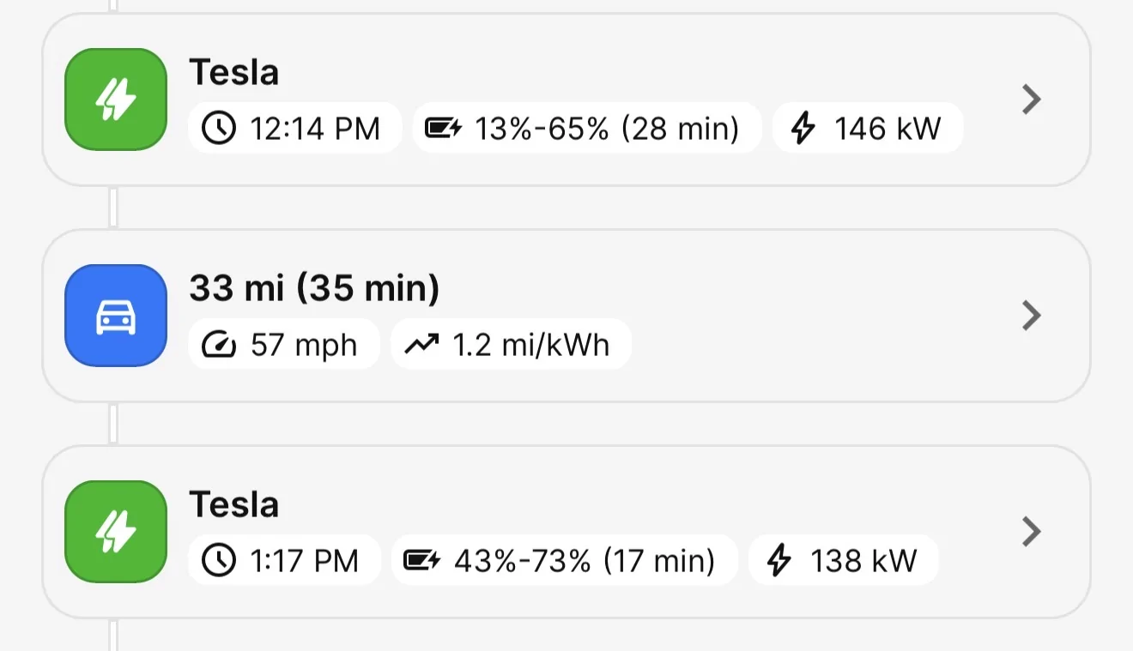Tap the 146 kW power chip
Image resolution: width=1133 pixels, height=651 pixels.
(x=868, y=129)
